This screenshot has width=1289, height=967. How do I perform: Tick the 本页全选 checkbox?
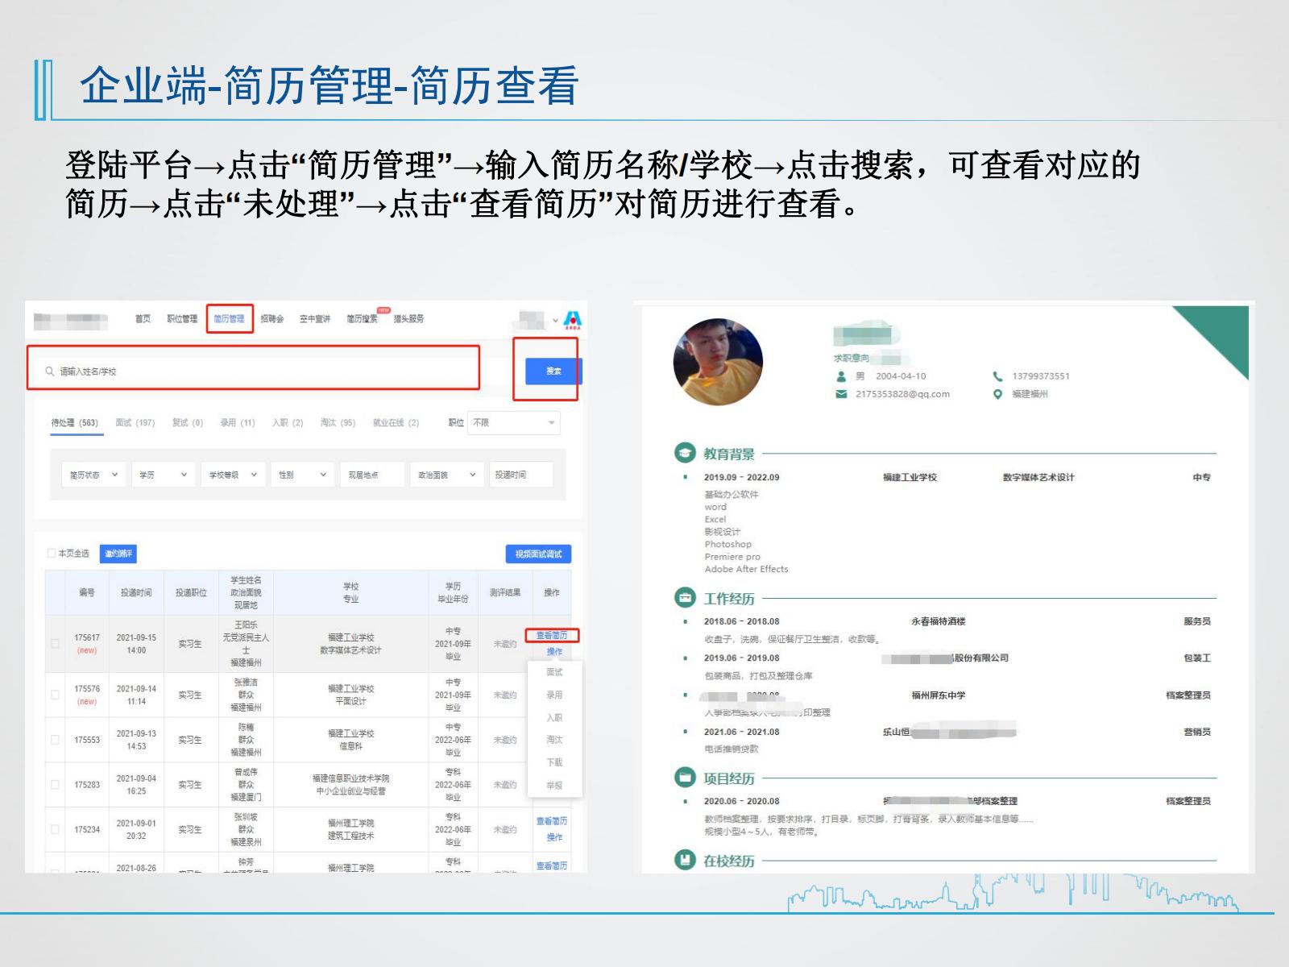click(52, 554)
